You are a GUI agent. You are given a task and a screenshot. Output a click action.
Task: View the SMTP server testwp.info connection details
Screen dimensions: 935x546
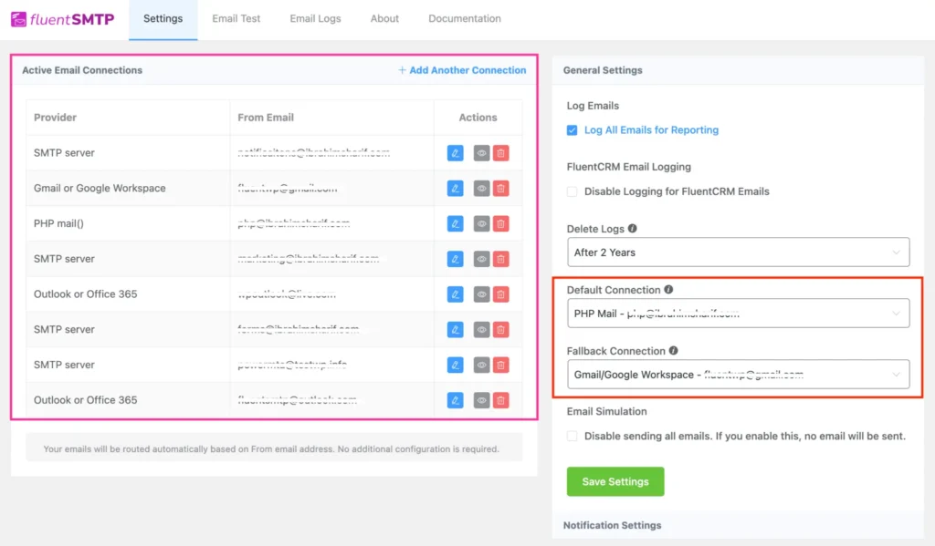(481, 365)
